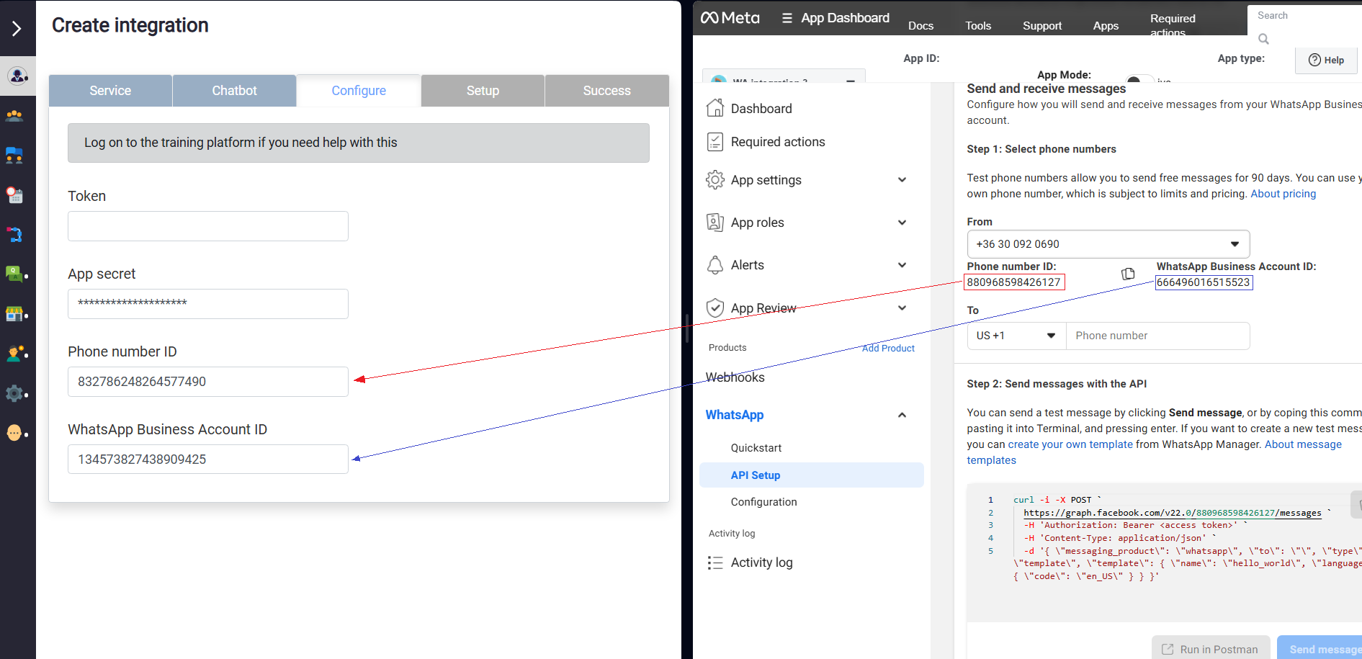Open the Docs menu in Meta header
This screenshot has height=659, width=1362.
920,26
